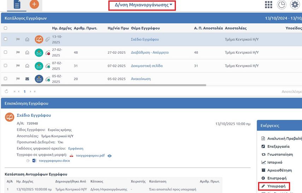302x193 pixels.
Task: Click envelope read-status icon in Διαβάθμιση row
Action: pyautogui.click(x=27, y=53)
